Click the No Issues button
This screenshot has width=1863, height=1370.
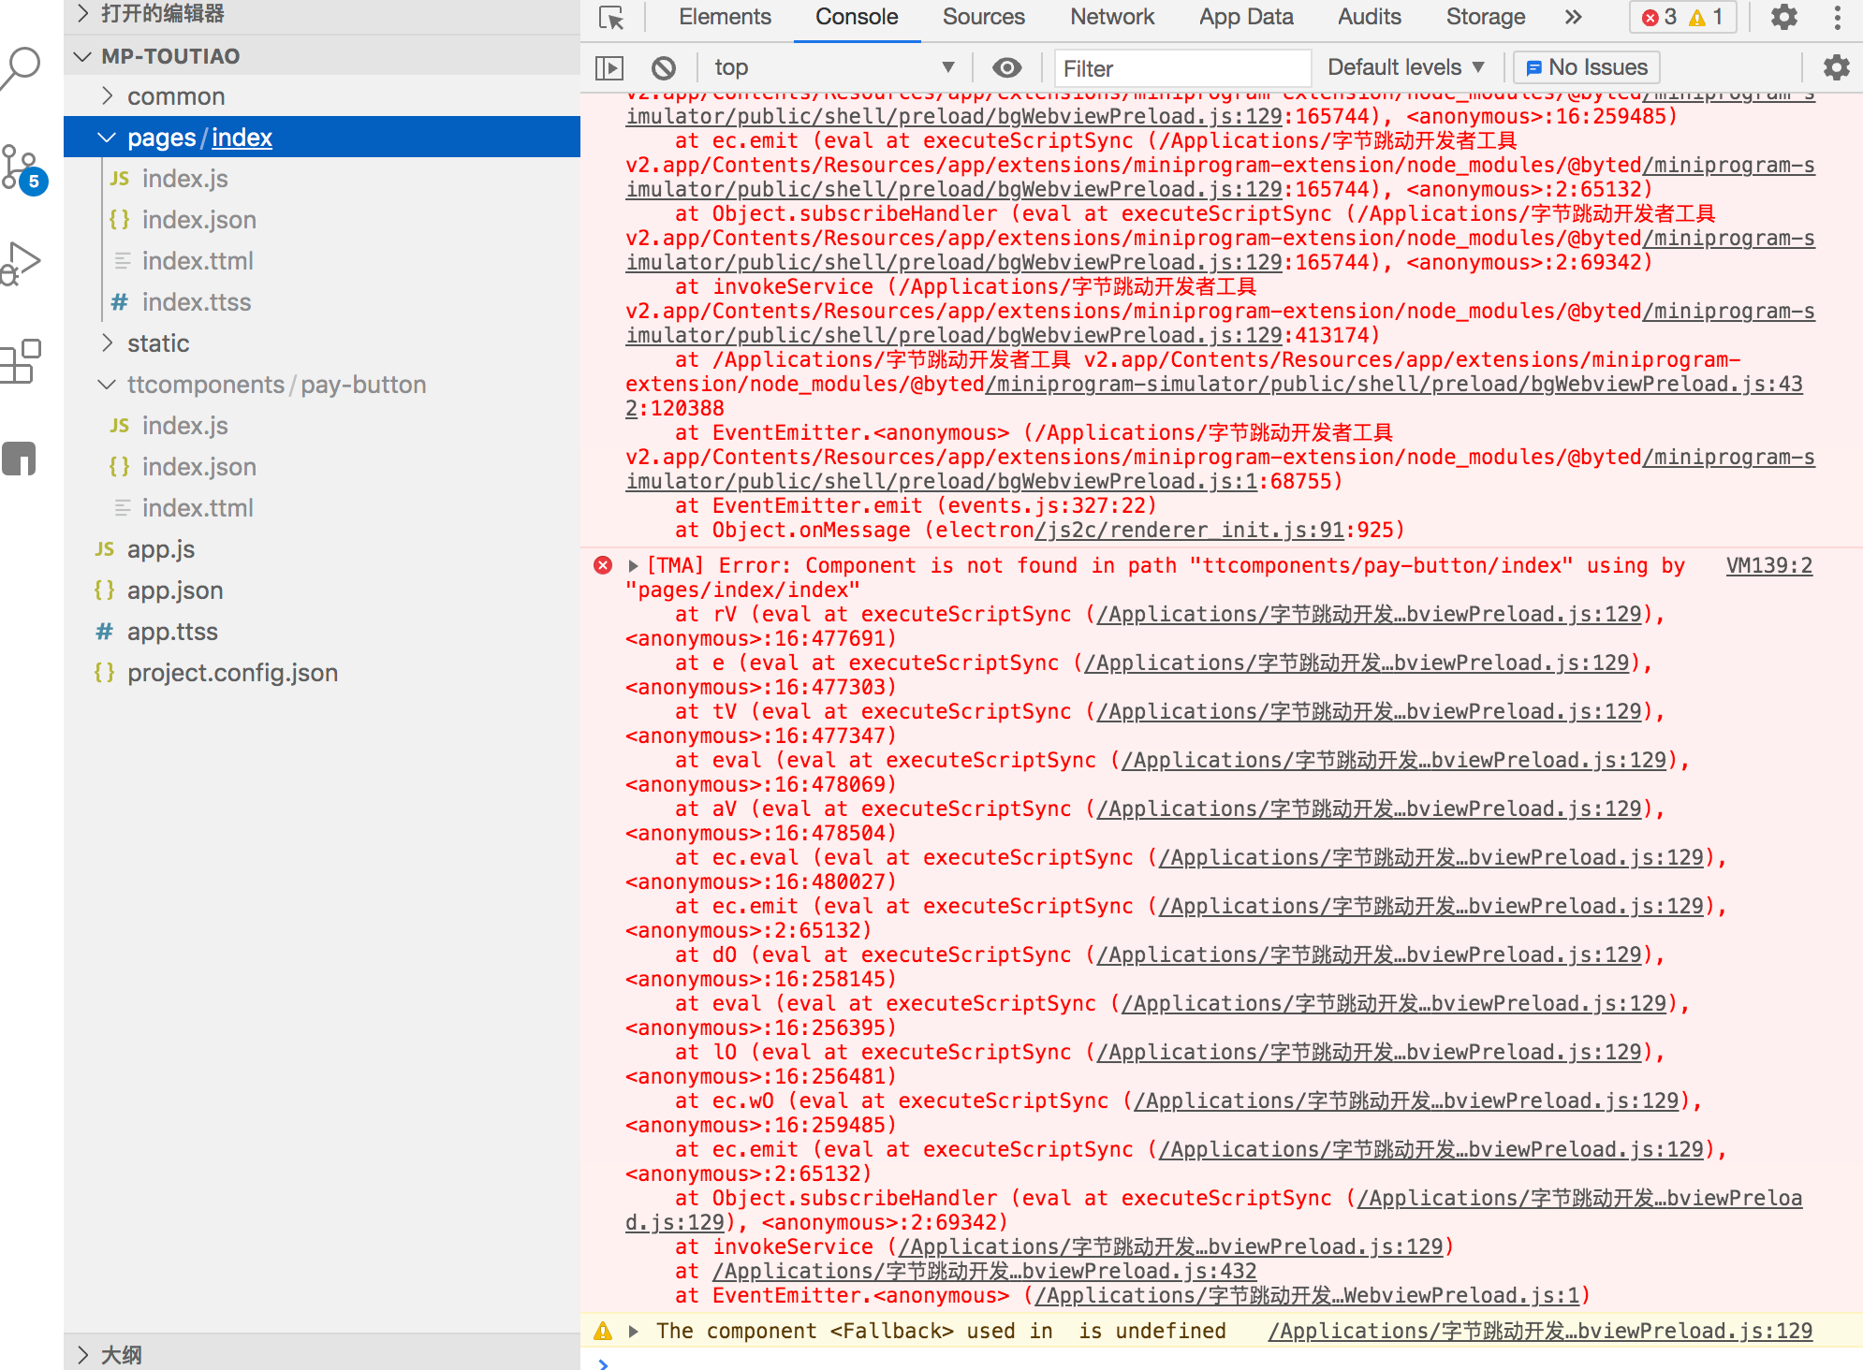1587,67
